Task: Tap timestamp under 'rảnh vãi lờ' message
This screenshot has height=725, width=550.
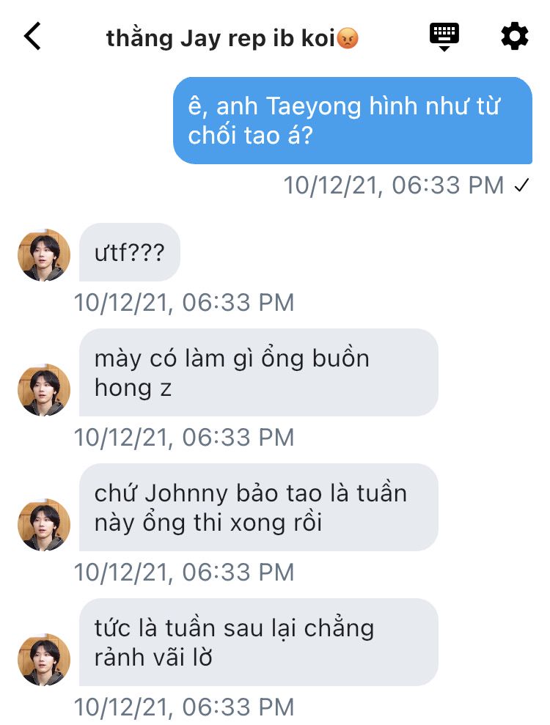Action: coord(184,707)
